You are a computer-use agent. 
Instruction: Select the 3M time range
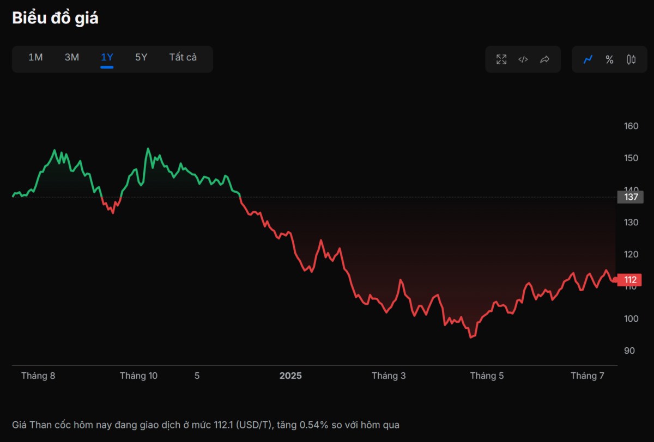coord(71,57)
